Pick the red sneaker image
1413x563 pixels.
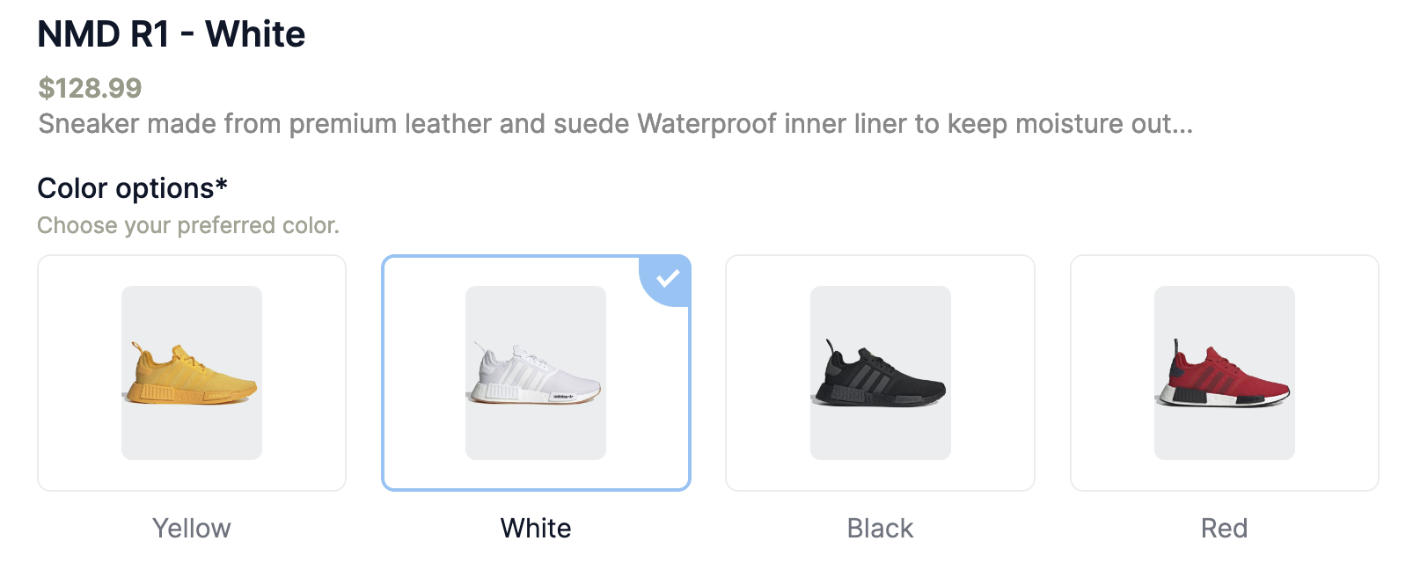pos(1224,373)
